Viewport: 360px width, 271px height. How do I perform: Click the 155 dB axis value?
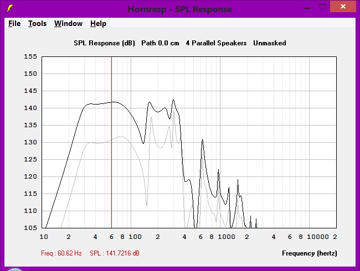click(x=30, y=56)
